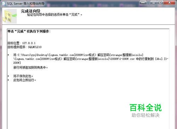Click the wizard header graphic icon
This screenshot has height=129, width=177.
click(10, 16)
